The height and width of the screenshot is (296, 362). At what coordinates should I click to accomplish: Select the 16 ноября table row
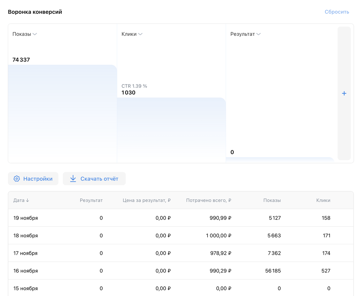click(x=181, y=271)
